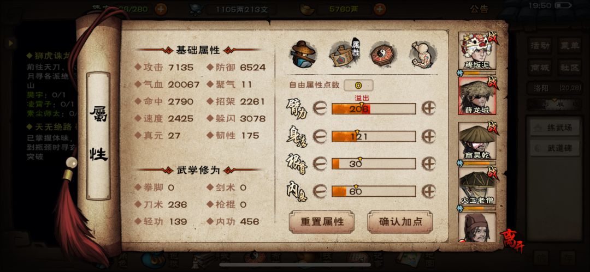The image size is (590, 272).
Task: Increase 内息 with its plus button
Action: 429,191
